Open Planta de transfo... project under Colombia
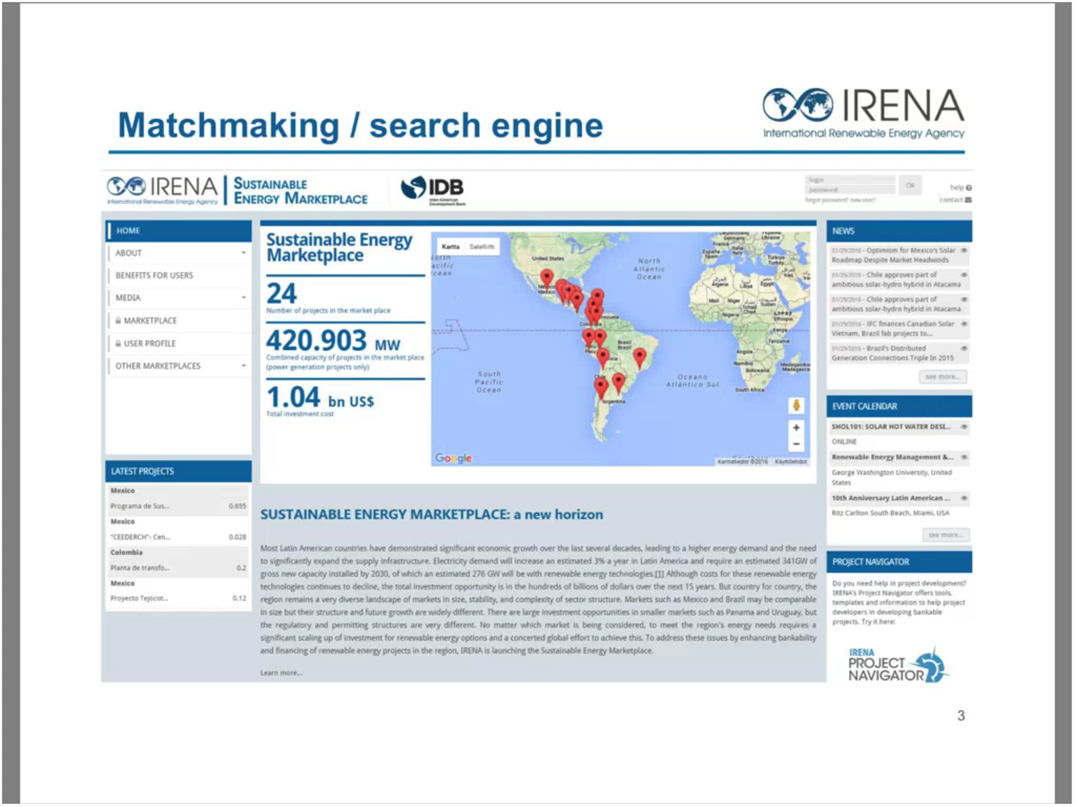Viewport: 1076px width, 807px height. (x=178, y=568)
